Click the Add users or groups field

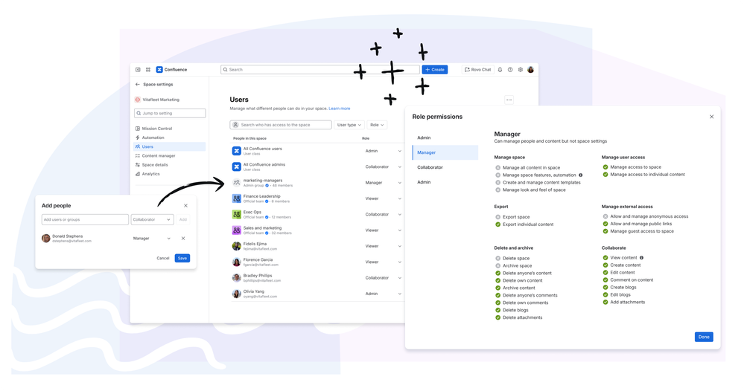pyautogui.click(x=85, y=219)
